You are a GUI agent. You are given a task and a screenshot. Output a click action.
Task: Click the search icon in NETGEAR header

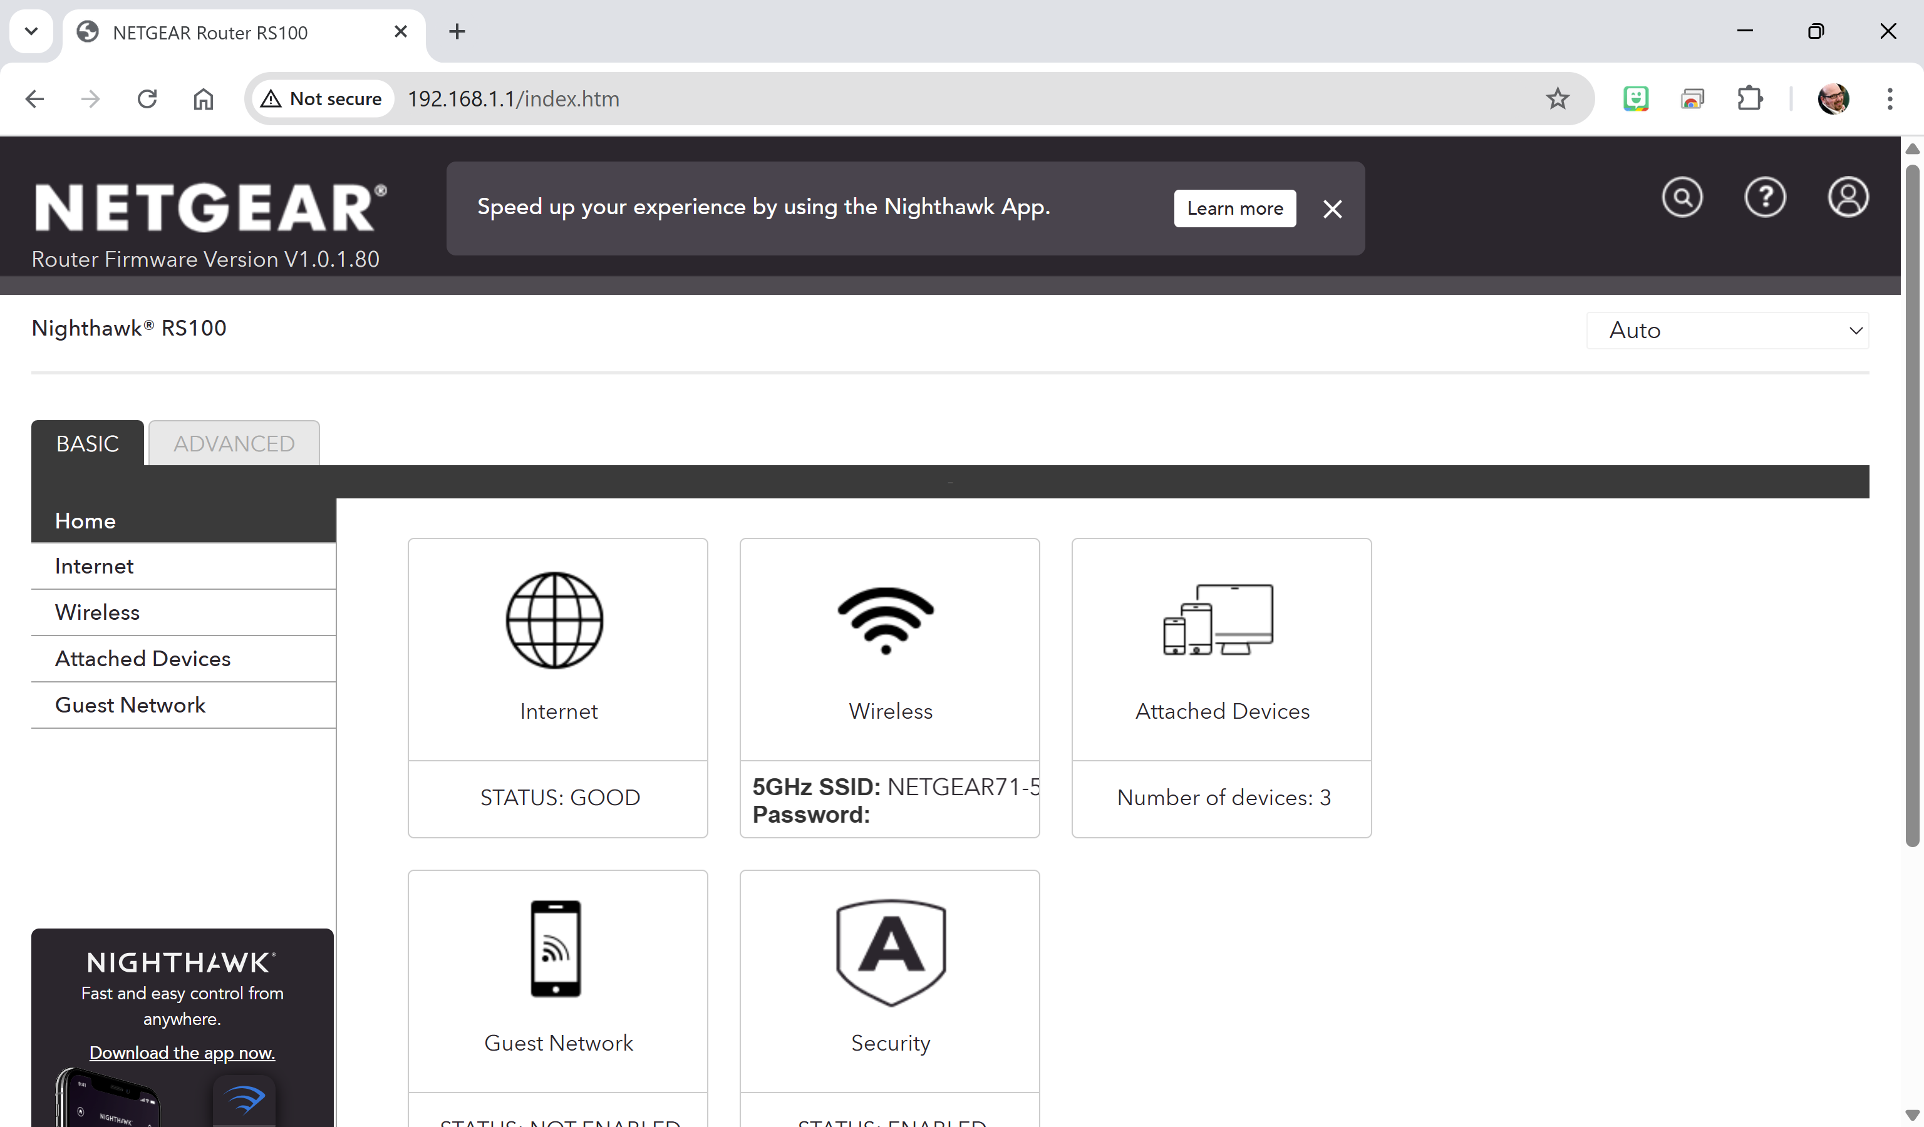point(1682,198)
